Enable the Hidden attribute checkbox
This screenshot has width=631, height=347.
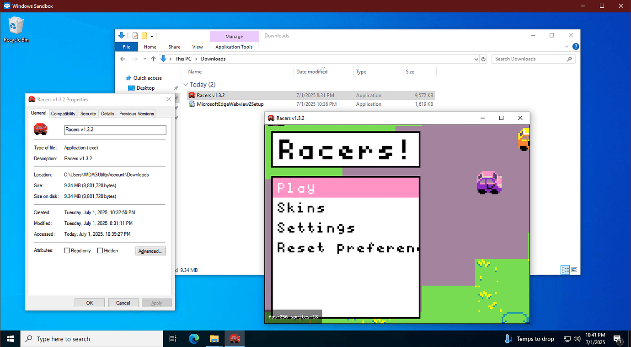(100, 250)
